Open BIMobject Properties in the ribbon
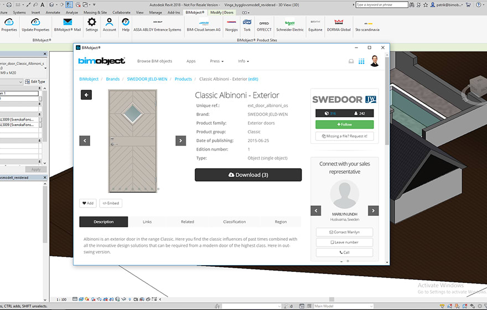 9,25
